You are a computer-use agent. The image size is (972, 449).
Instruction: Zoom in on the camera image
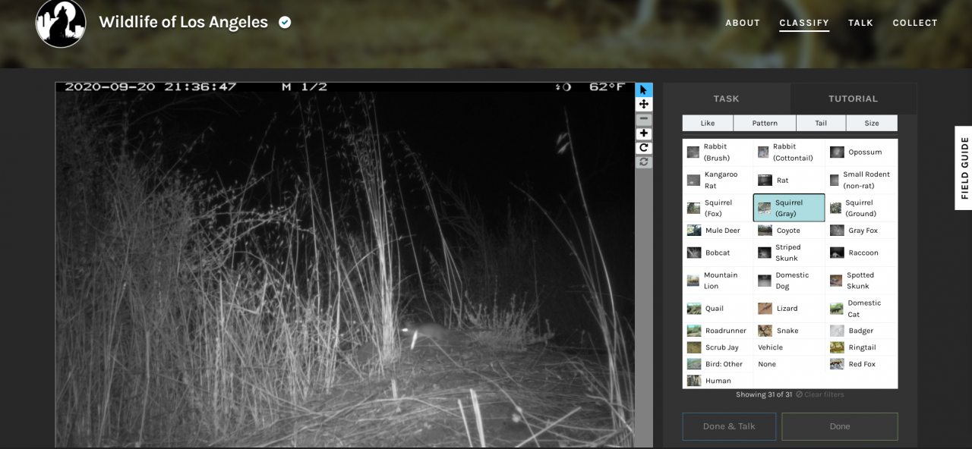[x=644, y=133]
